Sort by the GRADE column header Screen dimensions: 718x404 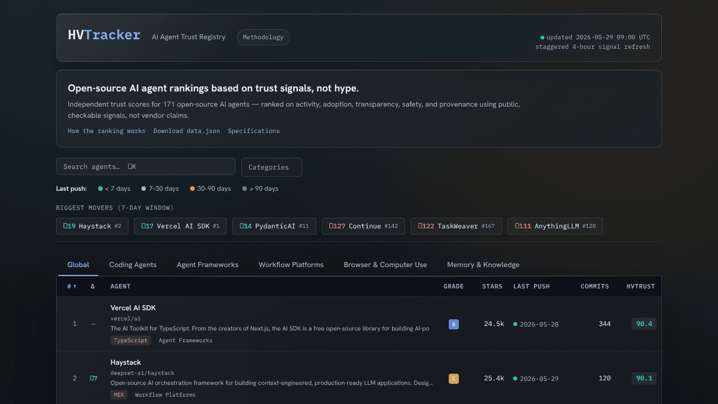454,286
